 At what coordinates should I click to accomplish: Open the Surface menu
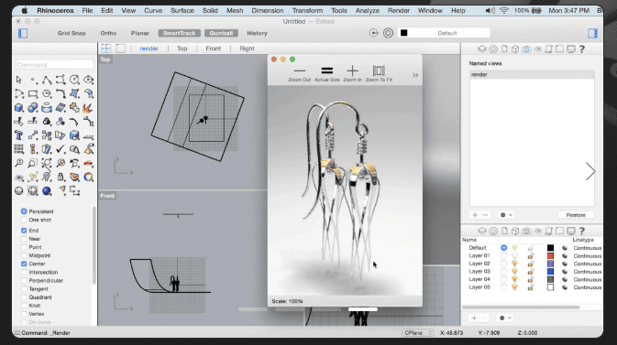(x=182, y=11)
